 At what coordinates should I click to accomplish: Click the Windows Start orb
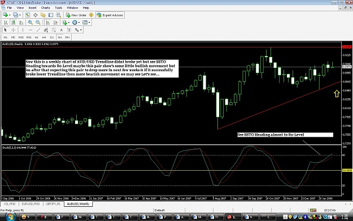coord(10,217)
